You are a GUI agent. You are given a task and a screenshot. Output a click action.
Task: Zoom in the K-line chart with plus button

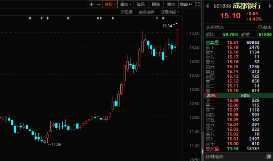(91, 4)
